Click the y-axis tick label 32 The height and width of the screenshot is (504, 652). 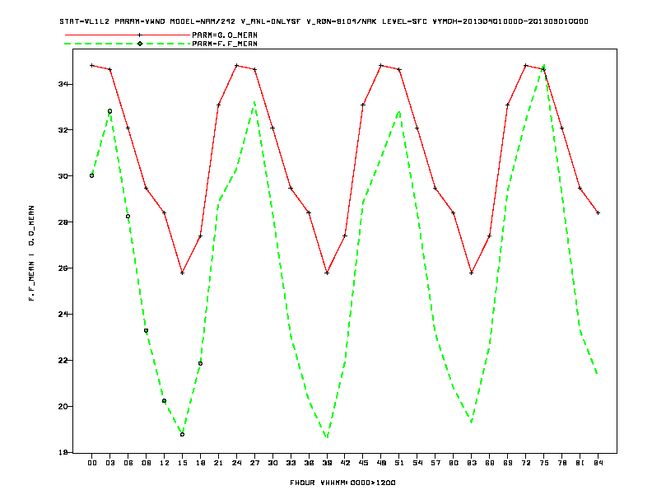[63, 130]
